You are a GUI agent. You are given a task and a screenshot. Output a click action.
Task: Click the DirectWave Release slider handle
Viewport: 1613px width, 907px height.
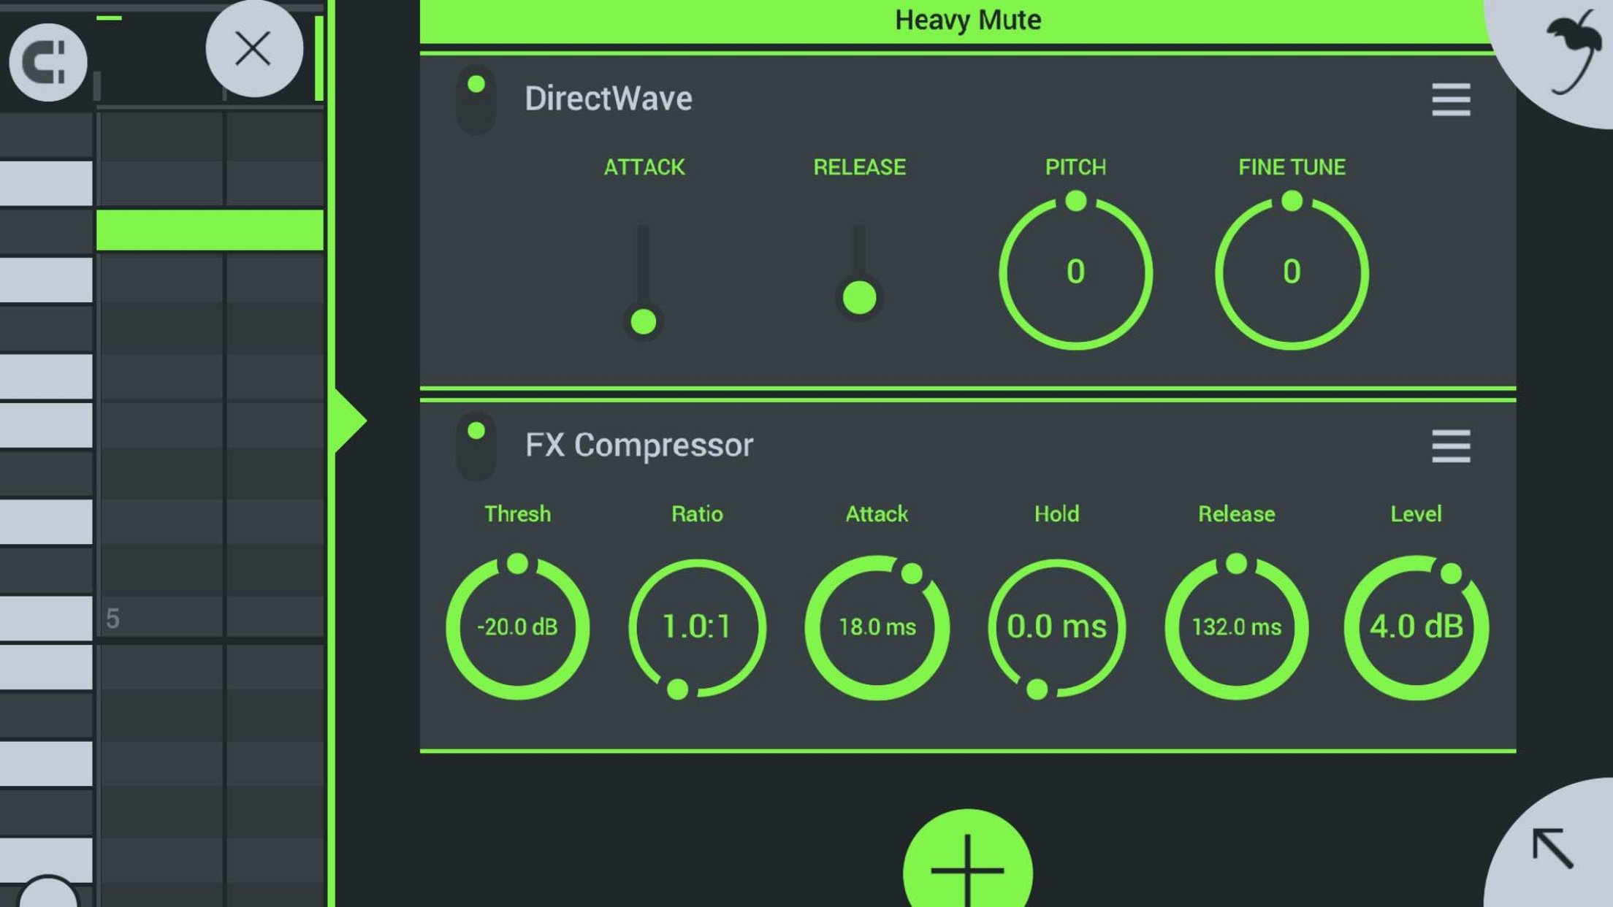pyautogui.click(x=859, y=298)
